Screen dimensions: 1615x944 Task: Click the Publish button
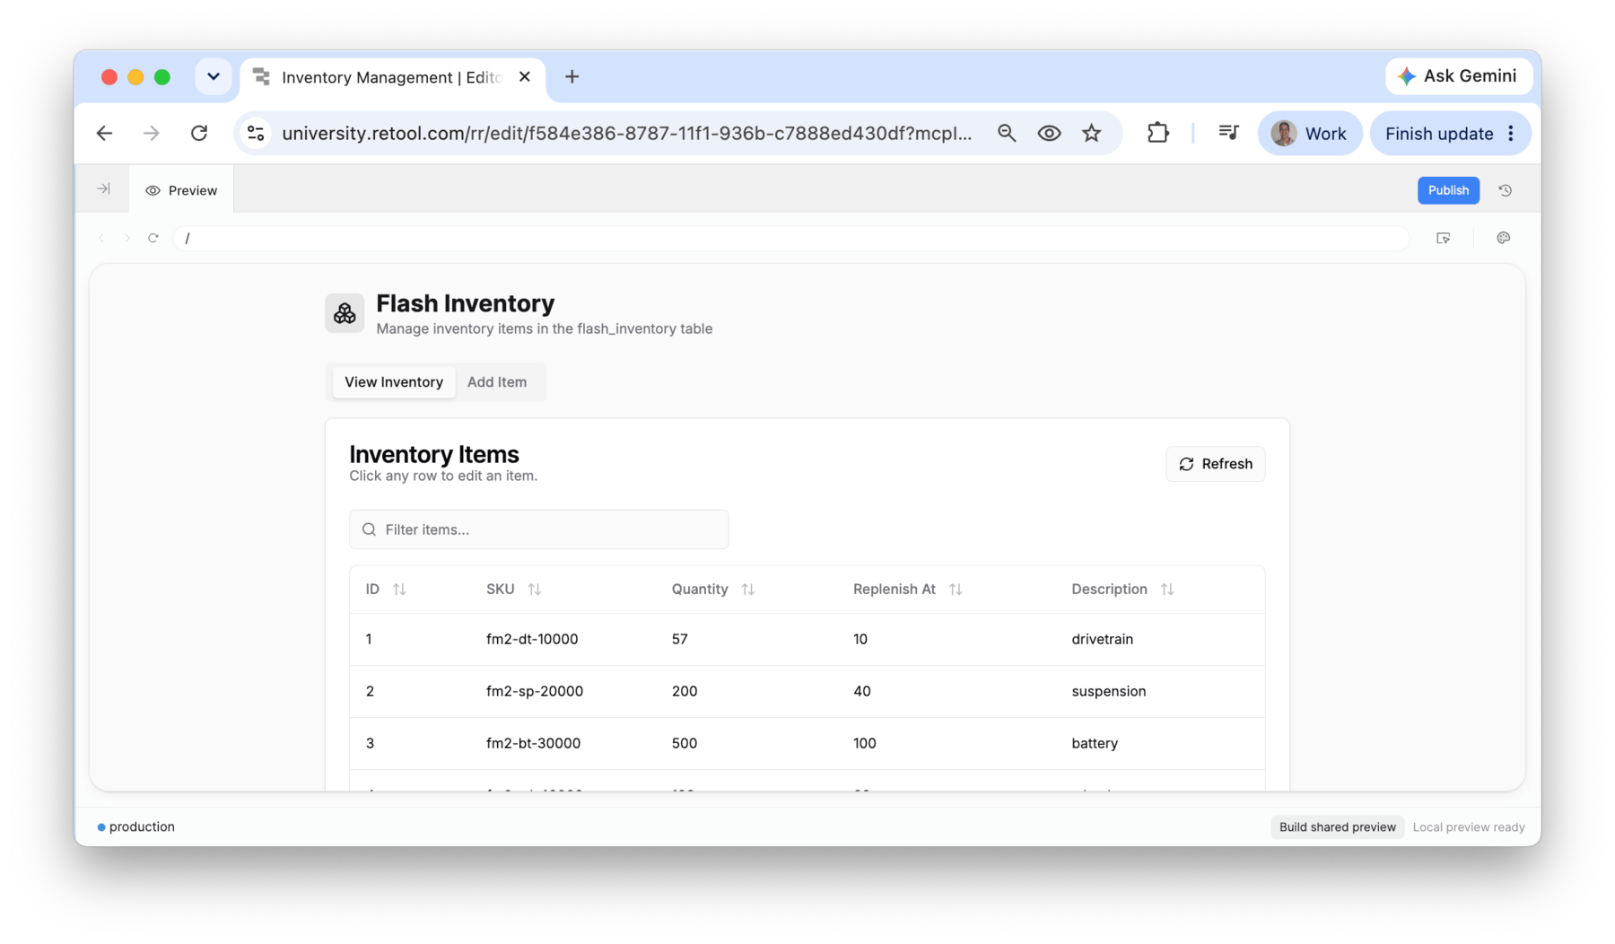coord(1448,190)
